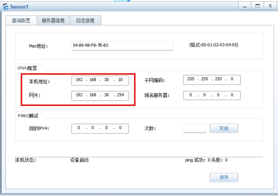Click the Server1 app icon in title bar
Screen dimensions: 278x196
pos(5,6)
